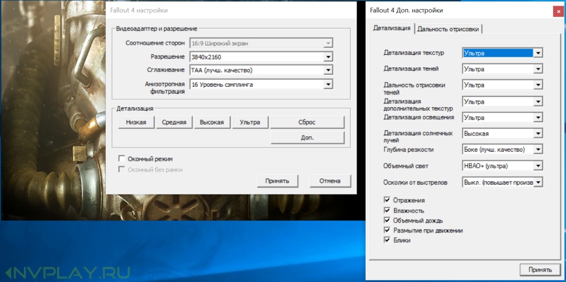The height and width of the screenshot is (282, 566).
Task: Open the Детализация солнечных лучей dropdown
Action: pyautogui.click(x=503, y=133)
